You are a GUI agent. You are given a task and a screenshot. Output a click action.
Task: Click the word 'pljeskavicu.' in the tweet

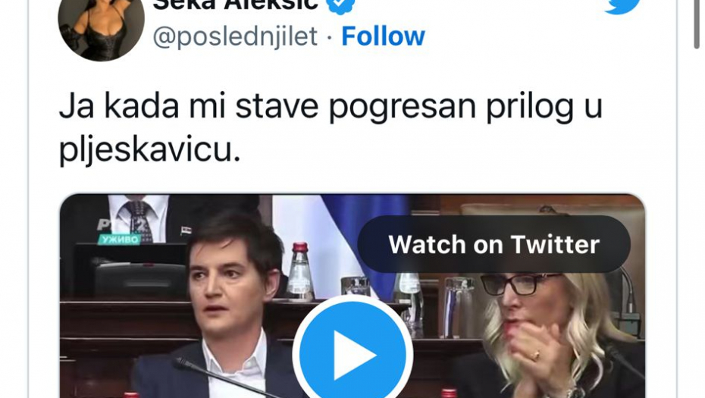pyautogui.click(x=150, y=149)
